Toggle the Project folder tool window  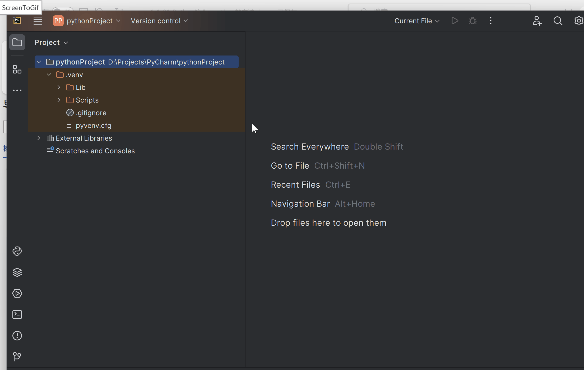pos(17,42)
